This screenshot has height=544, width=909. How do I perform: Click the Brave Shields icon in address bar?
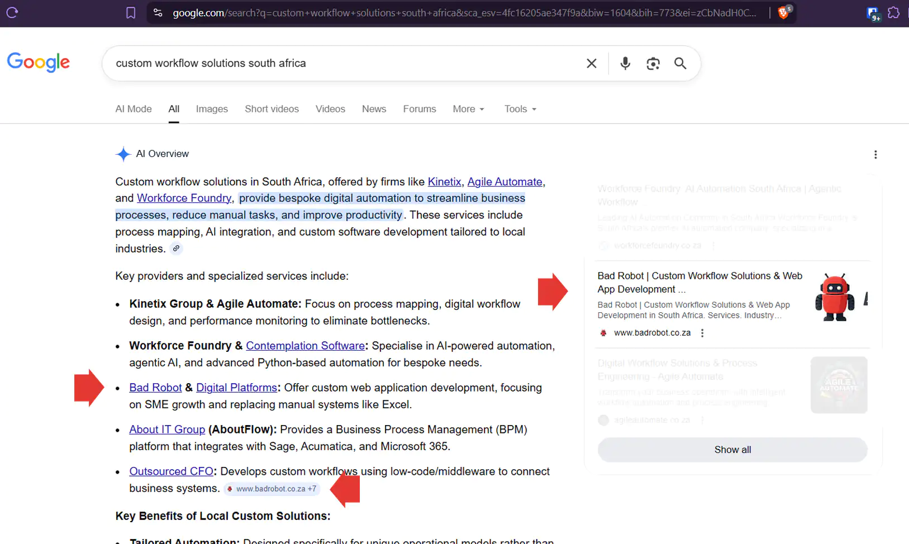[783, 12]
